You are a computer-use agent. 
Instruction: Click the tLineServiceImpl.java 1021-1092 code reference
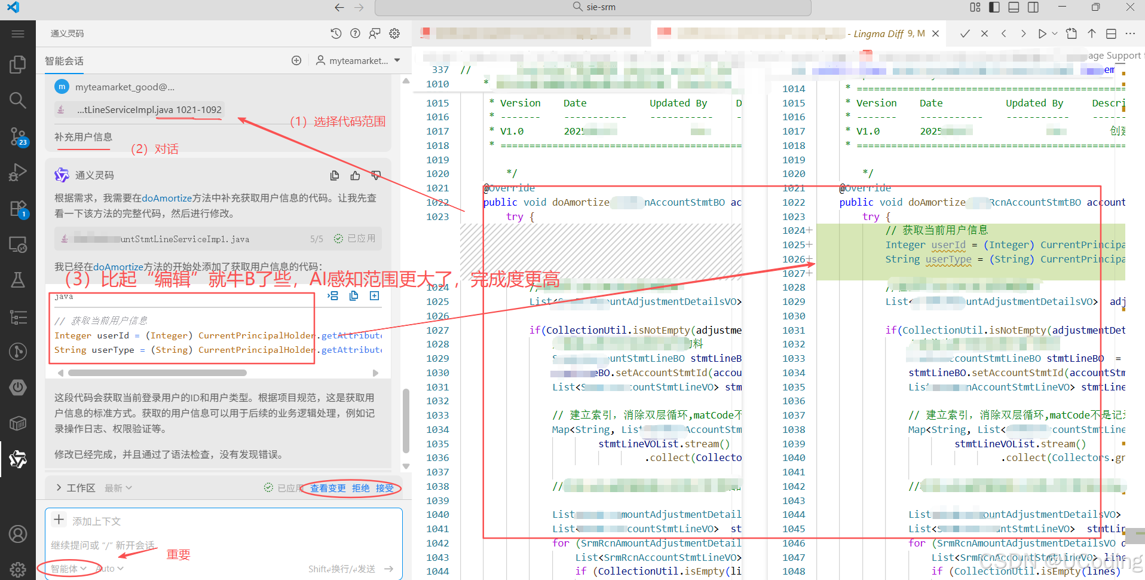tap(139, 109)
